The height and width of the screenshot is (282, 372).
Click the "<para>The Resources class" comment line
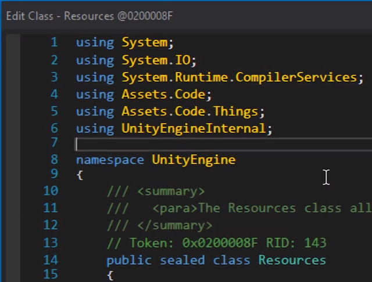pos(262,208)
